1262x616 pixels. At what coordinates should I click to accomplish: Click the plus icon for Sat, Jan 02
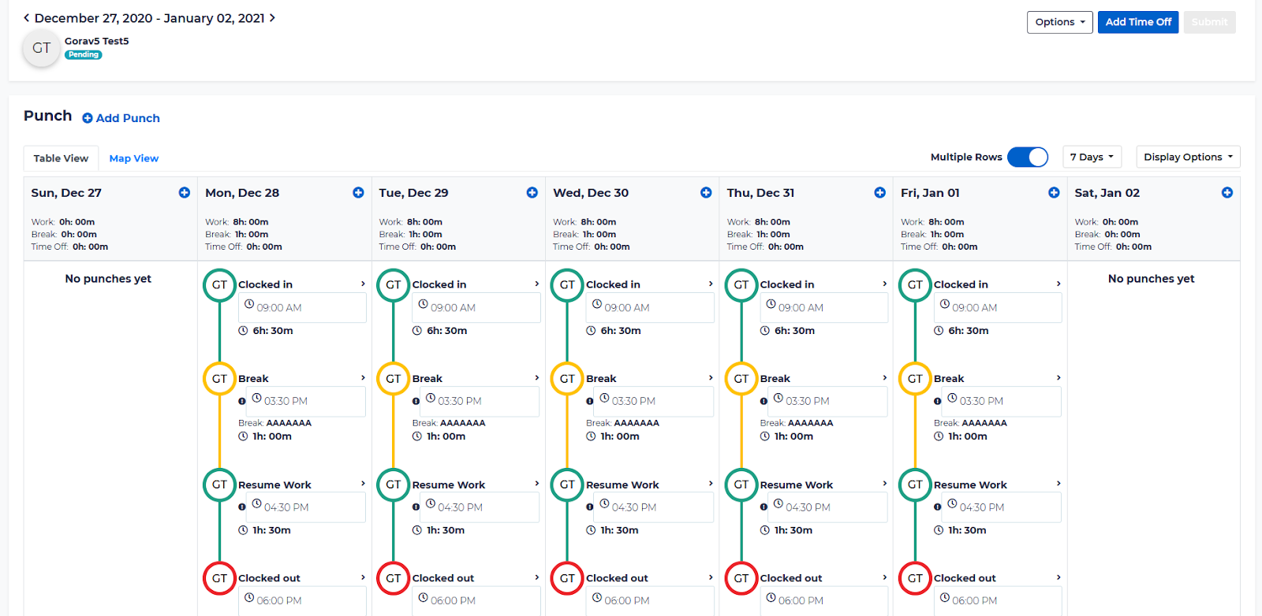1227,193
